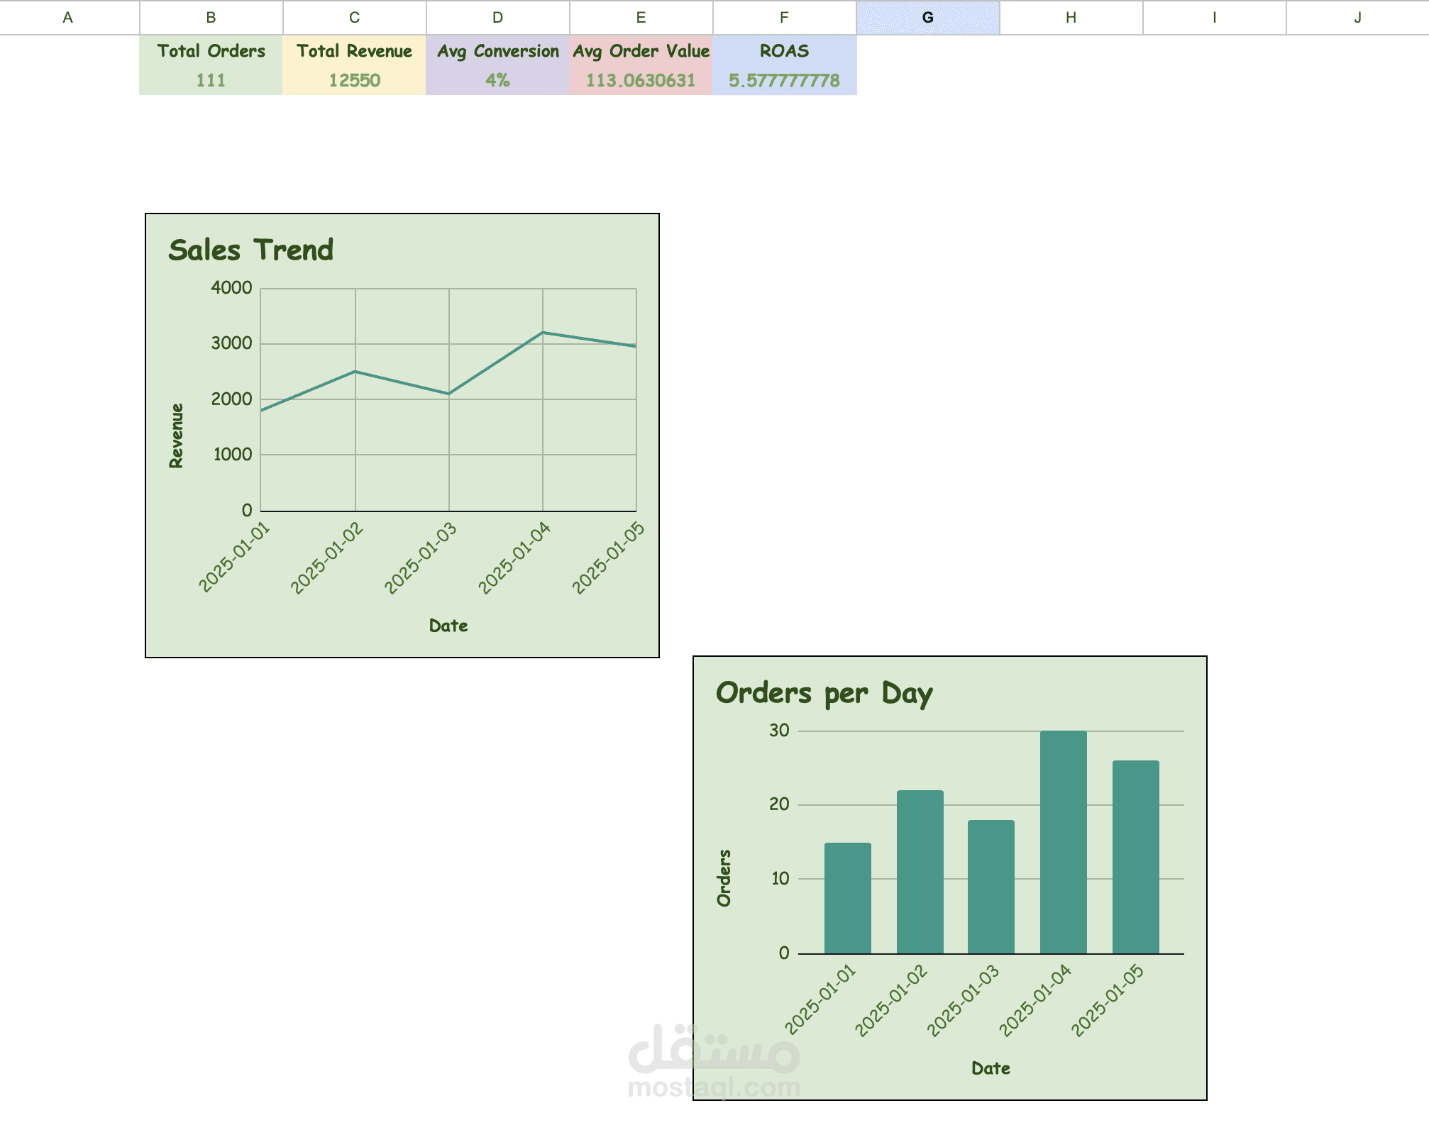This screenshot has height=1125, width=1429.
Task: Click the 'Total Revenue' label cell
Action: (x=355, y=51)
